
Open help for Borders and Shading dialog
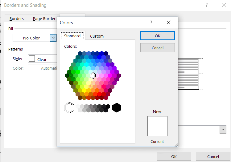pyautogui.click(x=207, y=5)
